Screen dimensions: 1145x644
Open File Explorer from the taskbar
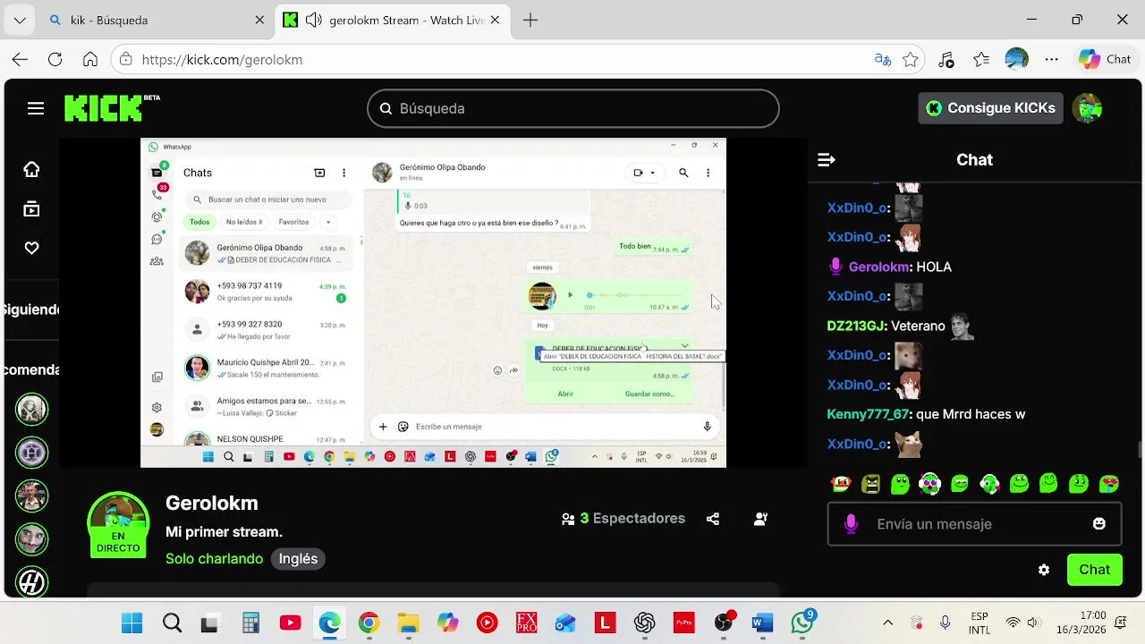click(x=408, y=623)
